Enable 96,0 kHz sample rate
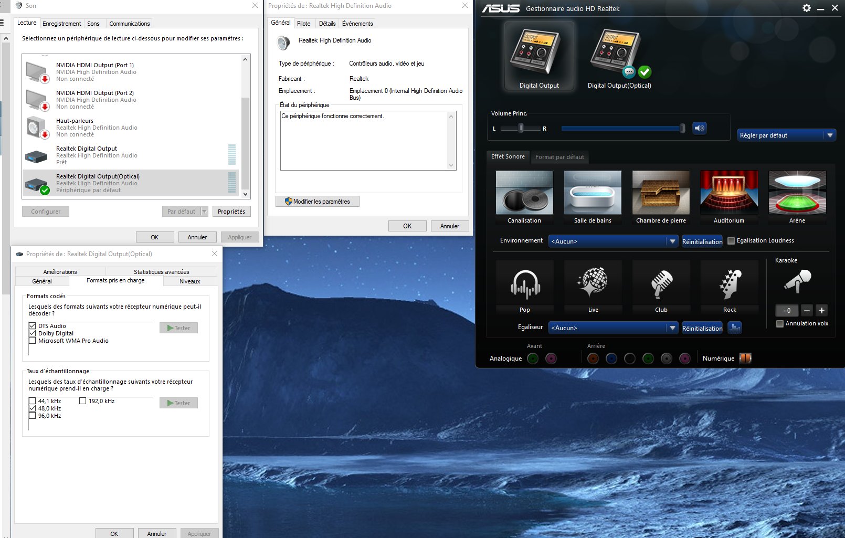Viewport: 845px width, 538px height. (33, 416)
